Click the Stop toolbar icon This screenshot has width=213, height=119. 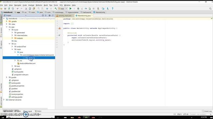tap(94, 9)
